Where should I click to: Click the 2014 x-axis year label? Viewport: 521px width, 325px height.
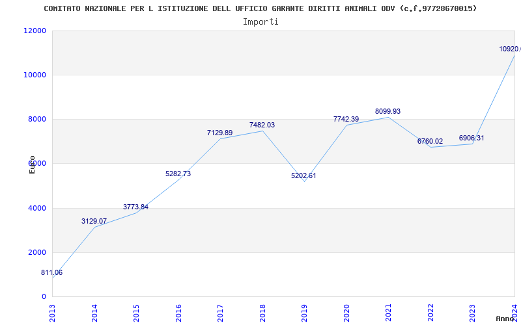[x=94, y=313]
